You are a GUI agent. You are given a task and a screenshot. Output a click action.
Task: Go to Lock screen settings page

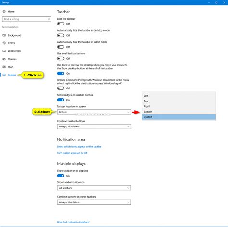[x=14, y=51]
